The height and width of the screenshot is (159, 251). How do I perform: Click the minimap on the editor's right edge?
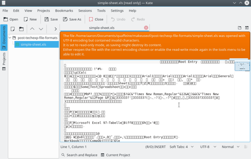pos(242,66)
